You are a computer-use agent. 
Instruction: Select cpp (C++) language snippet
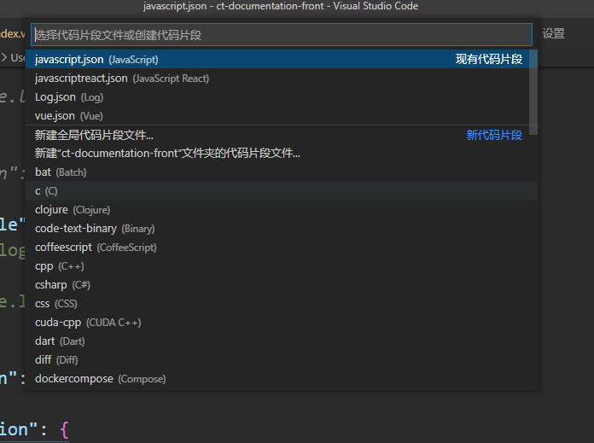pyautogui.click(x=282, y=266)
